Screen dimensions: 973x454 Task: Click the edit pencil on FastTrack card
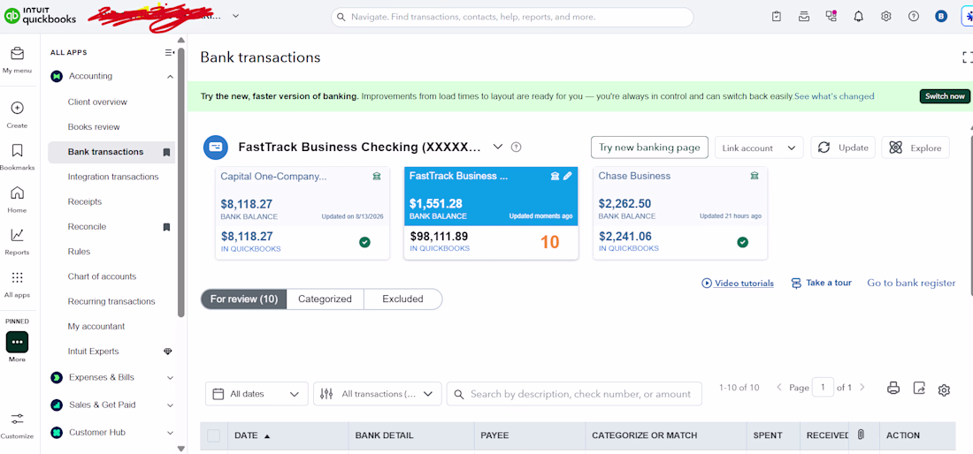567,176
